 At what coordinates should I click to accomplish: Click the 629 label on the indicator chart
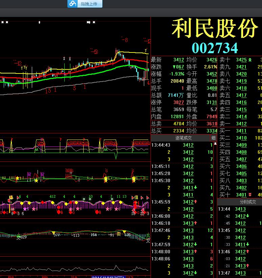[23, 237]
